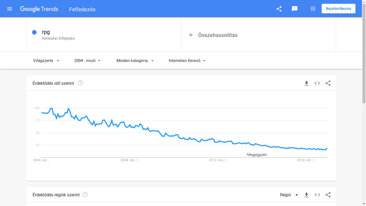Share the regions interest card
The width and height of the screenshot is (366, 206).
coord(328,195)
